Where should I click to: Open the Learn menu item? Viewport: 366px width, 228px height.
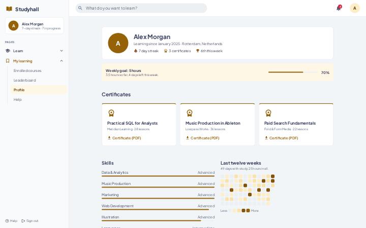tap(35, 51)
